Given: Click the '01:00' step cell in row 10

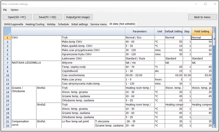Looking at the screenshot, I should (187, 75).
